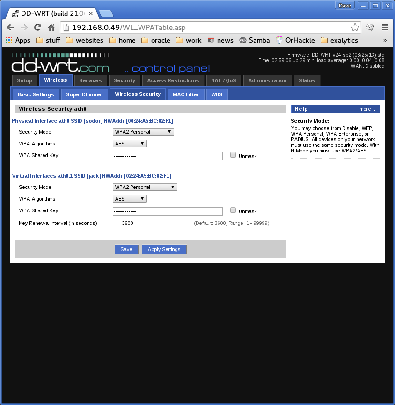Image resolution: width=395 pixels, height=405 pixels.
Task: Click the dd-wrt.com logo
Action: pyautogui.click(x=60, y=63)
